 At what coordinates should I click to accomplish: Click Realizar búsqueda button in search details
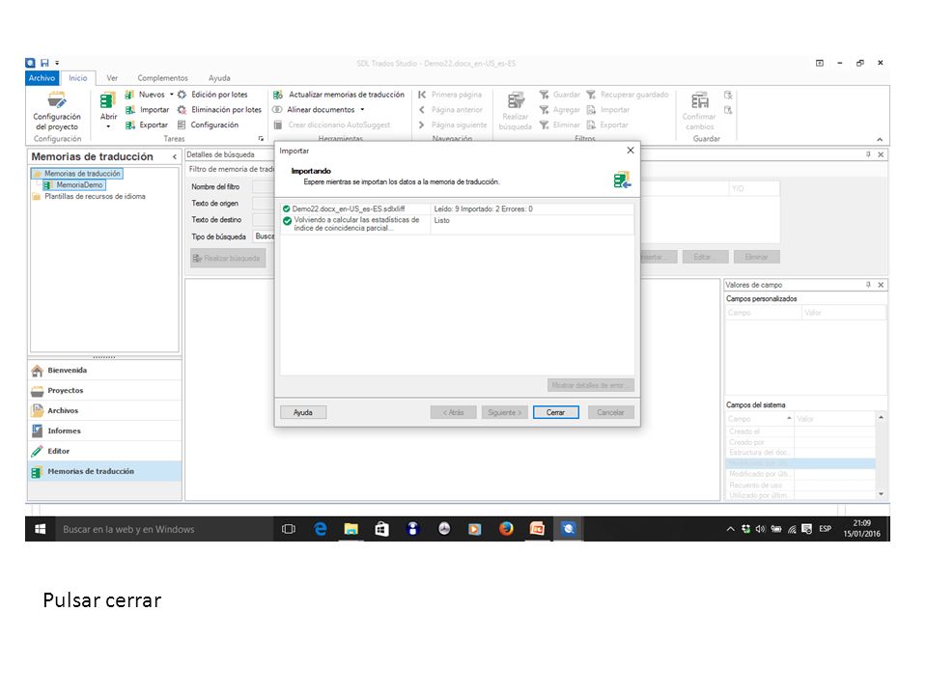[x=228, y=259]
